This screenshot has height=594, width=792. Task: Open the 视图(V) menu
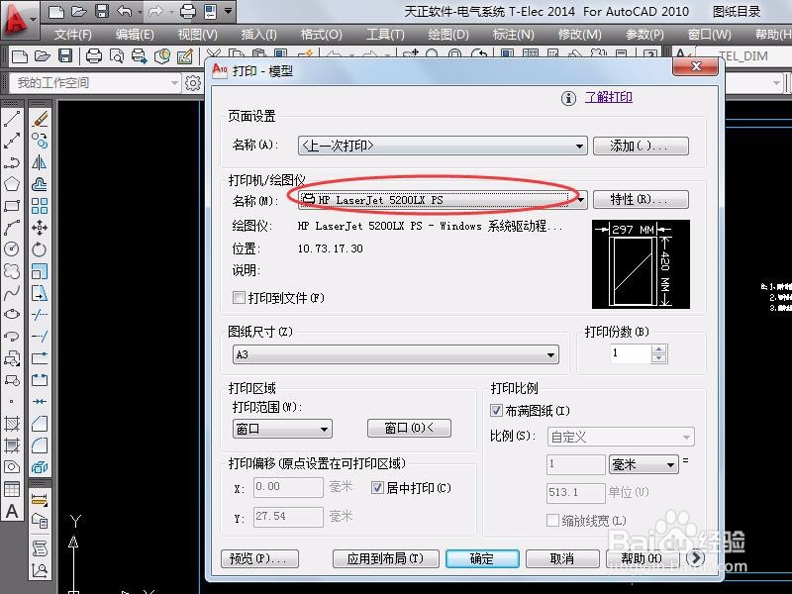tap(197, 35)
